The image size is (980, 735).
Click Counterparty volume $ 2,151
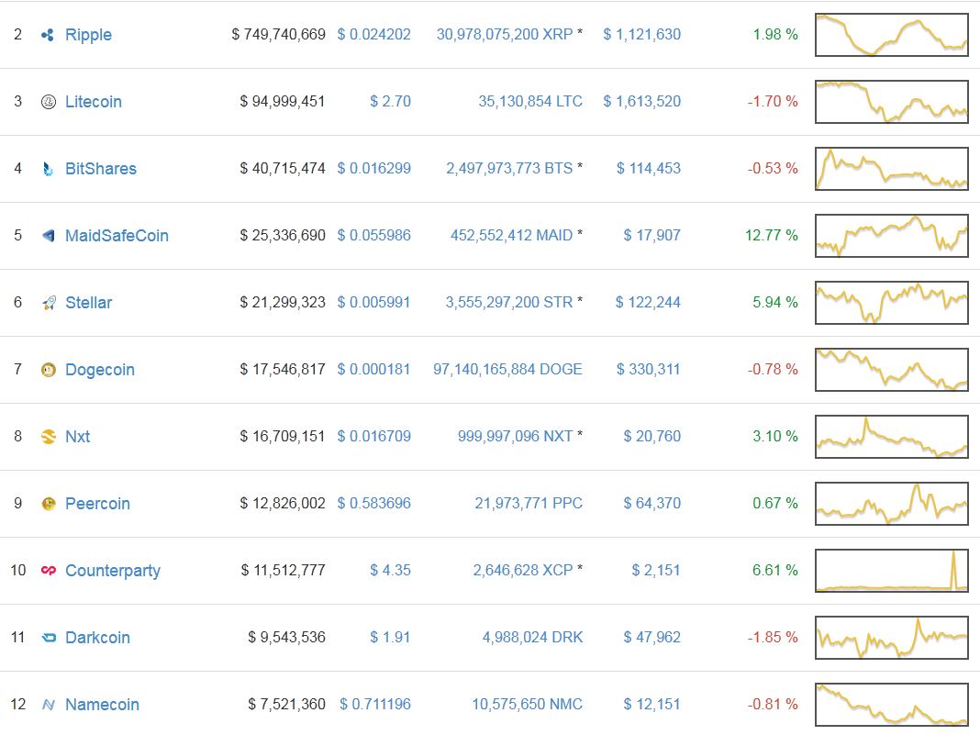tap(655, 570)
